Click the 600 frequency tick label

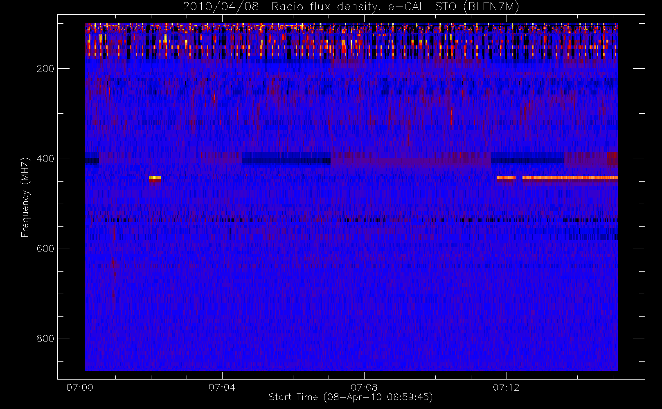pos(45,249)
